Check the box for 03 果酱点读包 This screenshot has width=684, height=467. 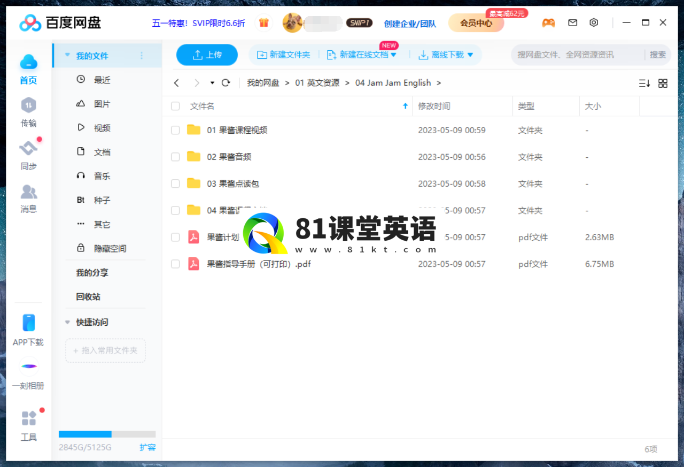(x=175, y=183)
